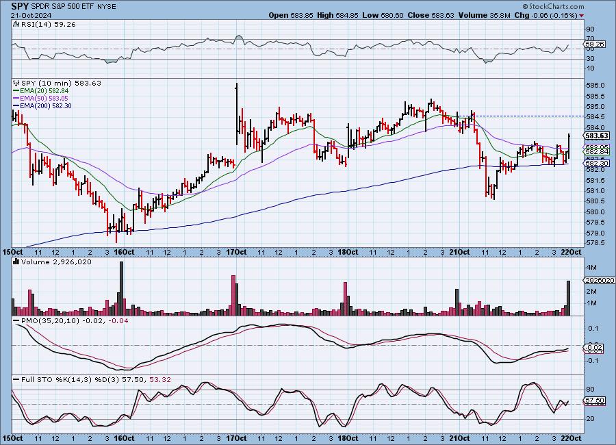The width and height of the screenshot is (616, 445).
Task: Click the boxed 582.30 EMA price tag
Action: (597, 163)
